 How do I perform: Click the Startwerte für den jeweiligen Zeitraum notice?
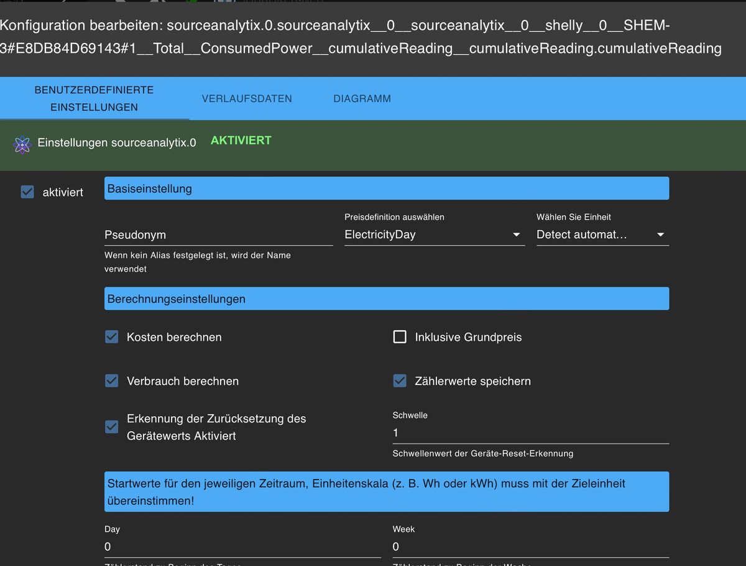pyautogui.click(x=387, y=491)
